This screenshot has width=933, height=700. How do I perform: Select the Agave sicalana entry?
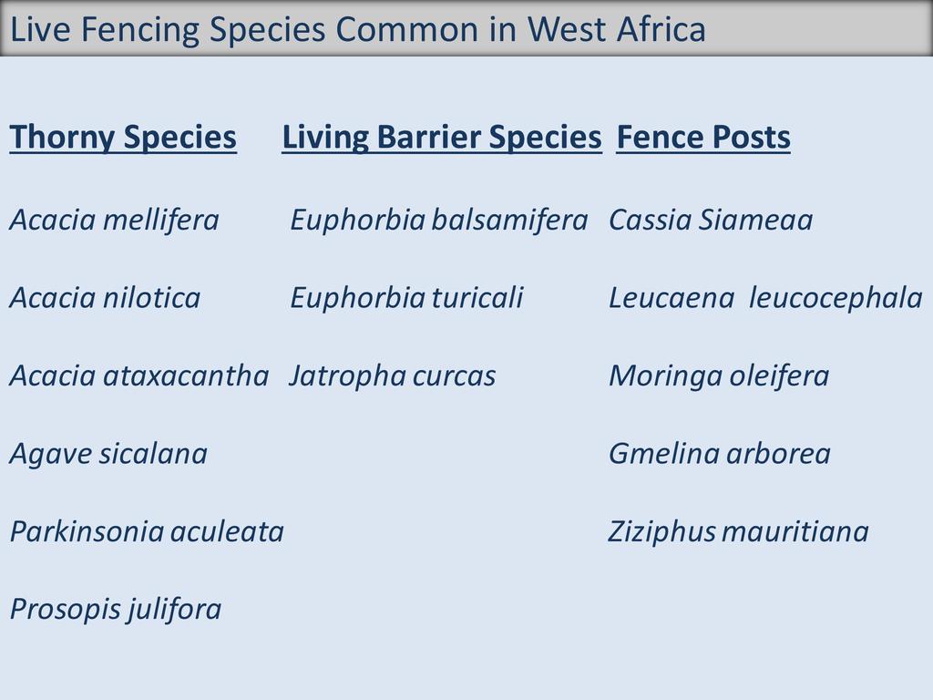108,454
